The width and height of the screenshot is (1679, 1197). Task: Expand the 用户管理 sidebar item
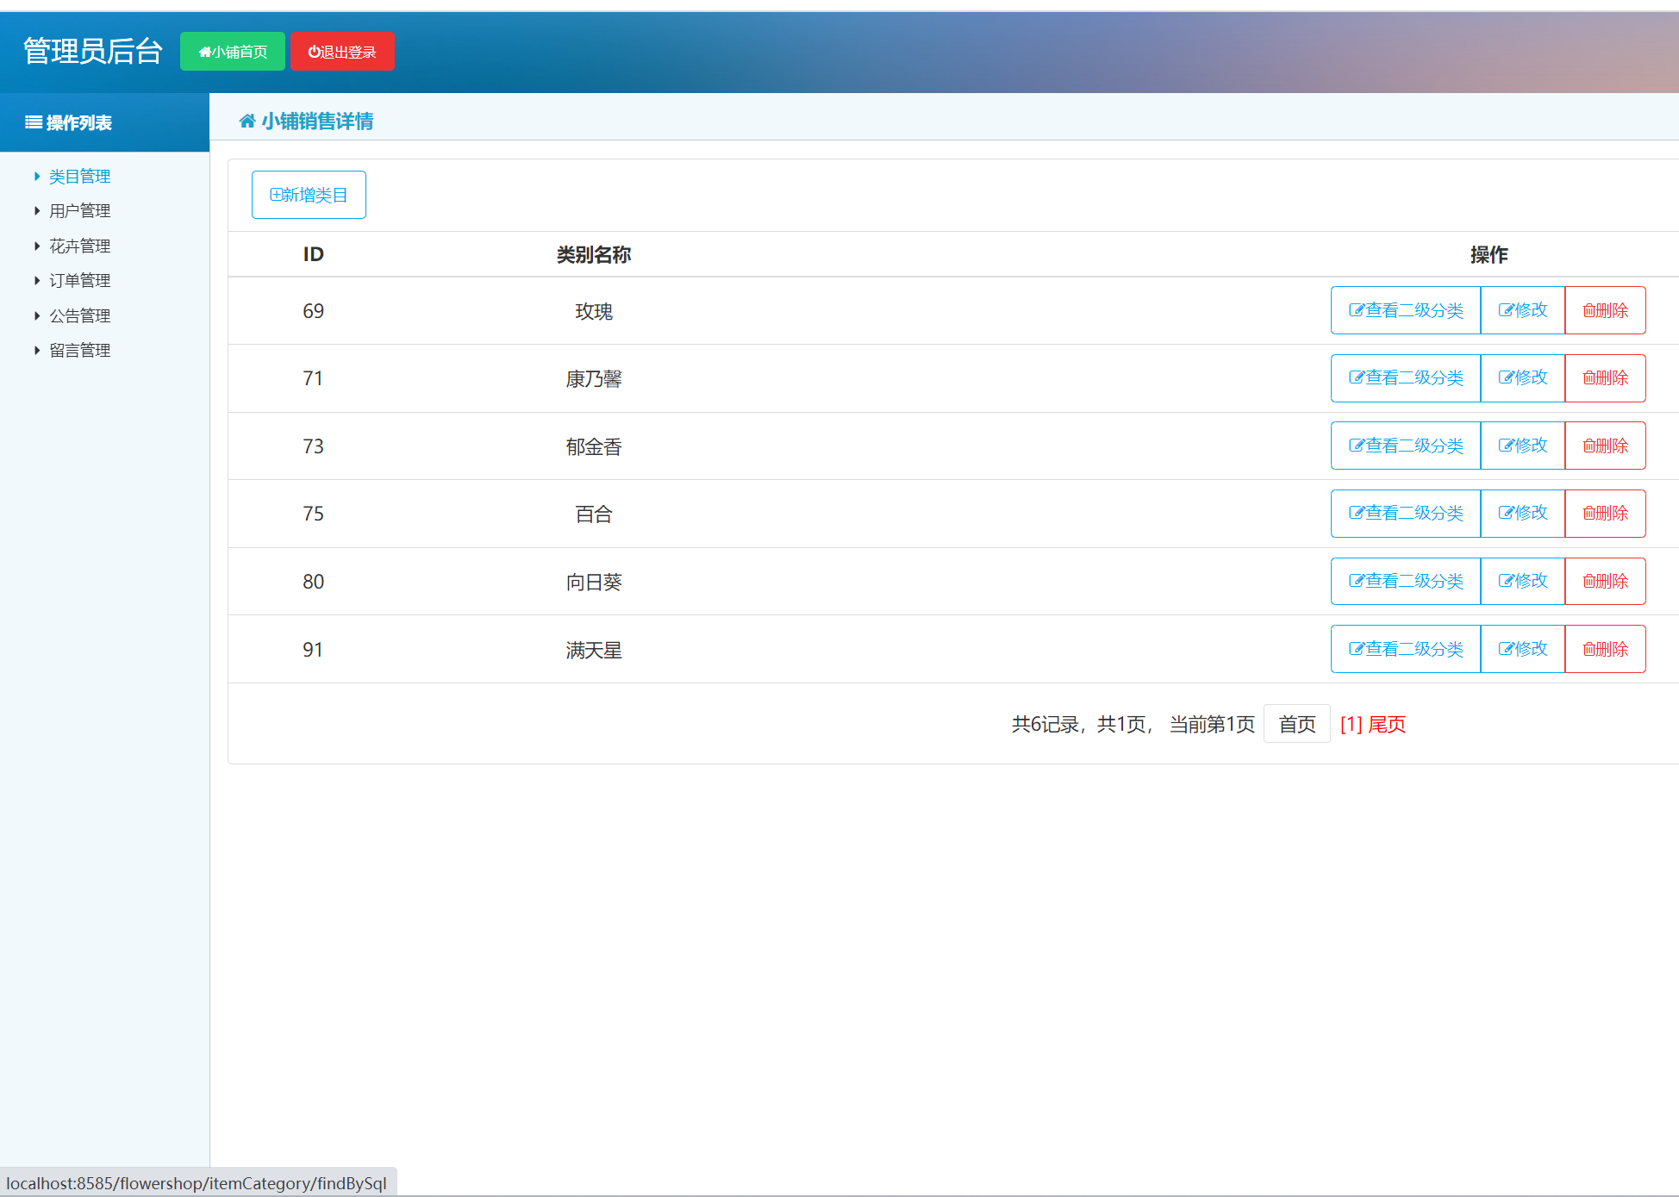(79, 211)
